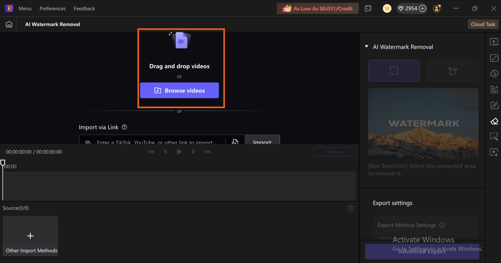Image resolution: width=501 pixels, height=263 pixels.
Task: Open the user account profile icon
Action: click(437, 9)
